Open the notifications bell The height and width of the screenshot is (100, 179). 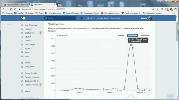coord(82,18)
